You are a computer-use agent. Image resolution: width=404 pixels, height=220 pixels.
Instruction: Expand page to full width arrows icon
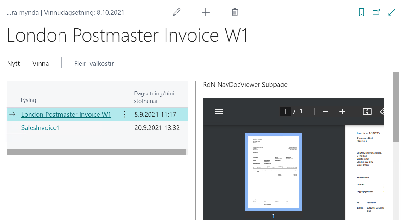(x=392, y=13)
